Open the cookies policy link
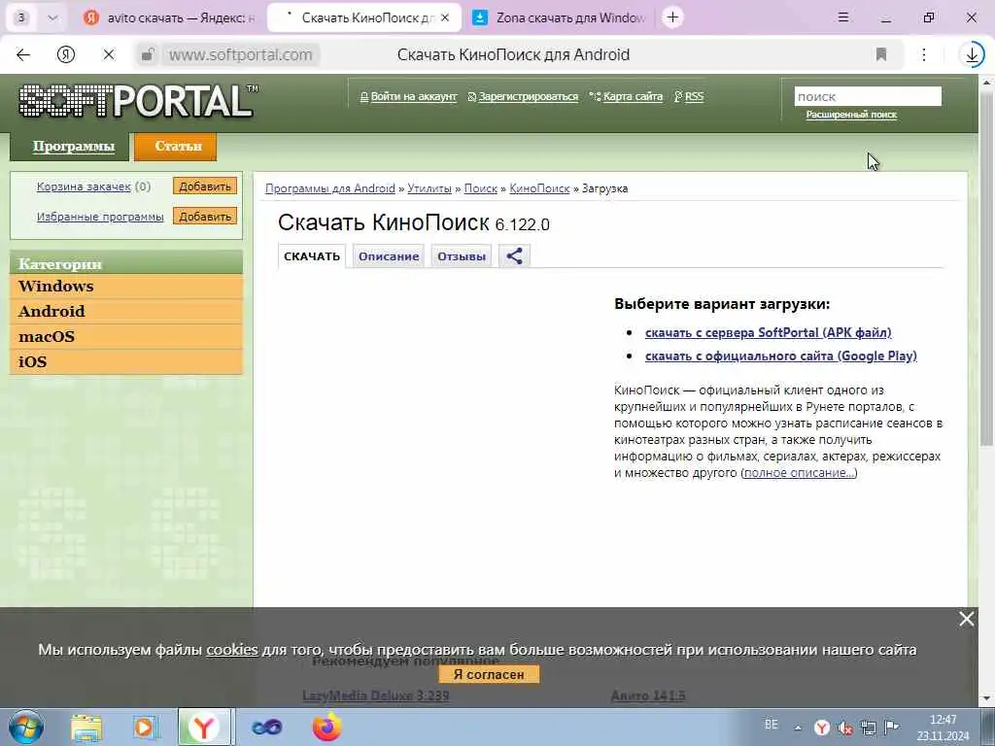The image size is (995, 746). (x=232, y=650)
